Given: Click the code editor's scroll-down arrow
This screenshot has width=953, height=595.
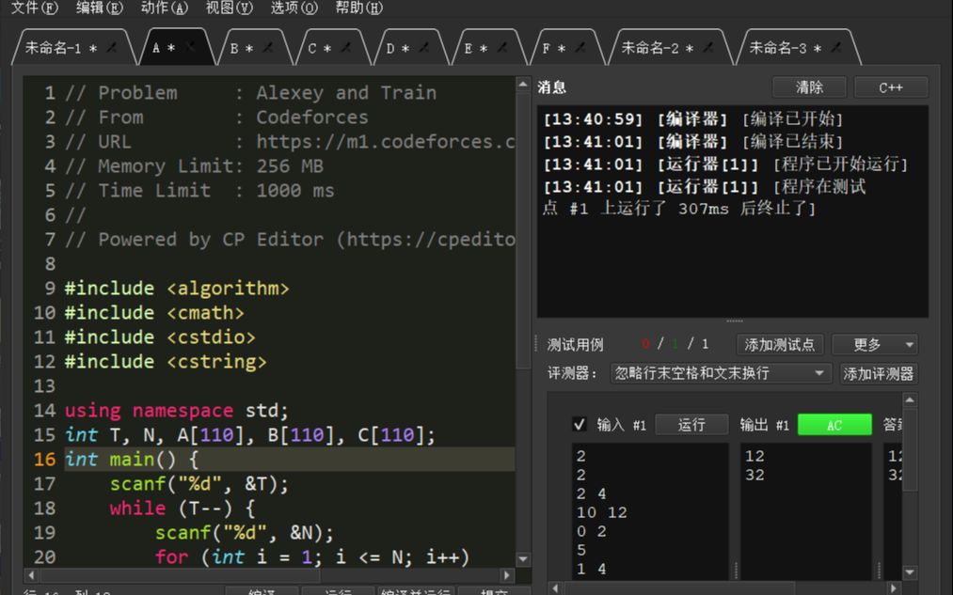Looking at the screenshot, I should pyautogui.click(x=523, y=558).
